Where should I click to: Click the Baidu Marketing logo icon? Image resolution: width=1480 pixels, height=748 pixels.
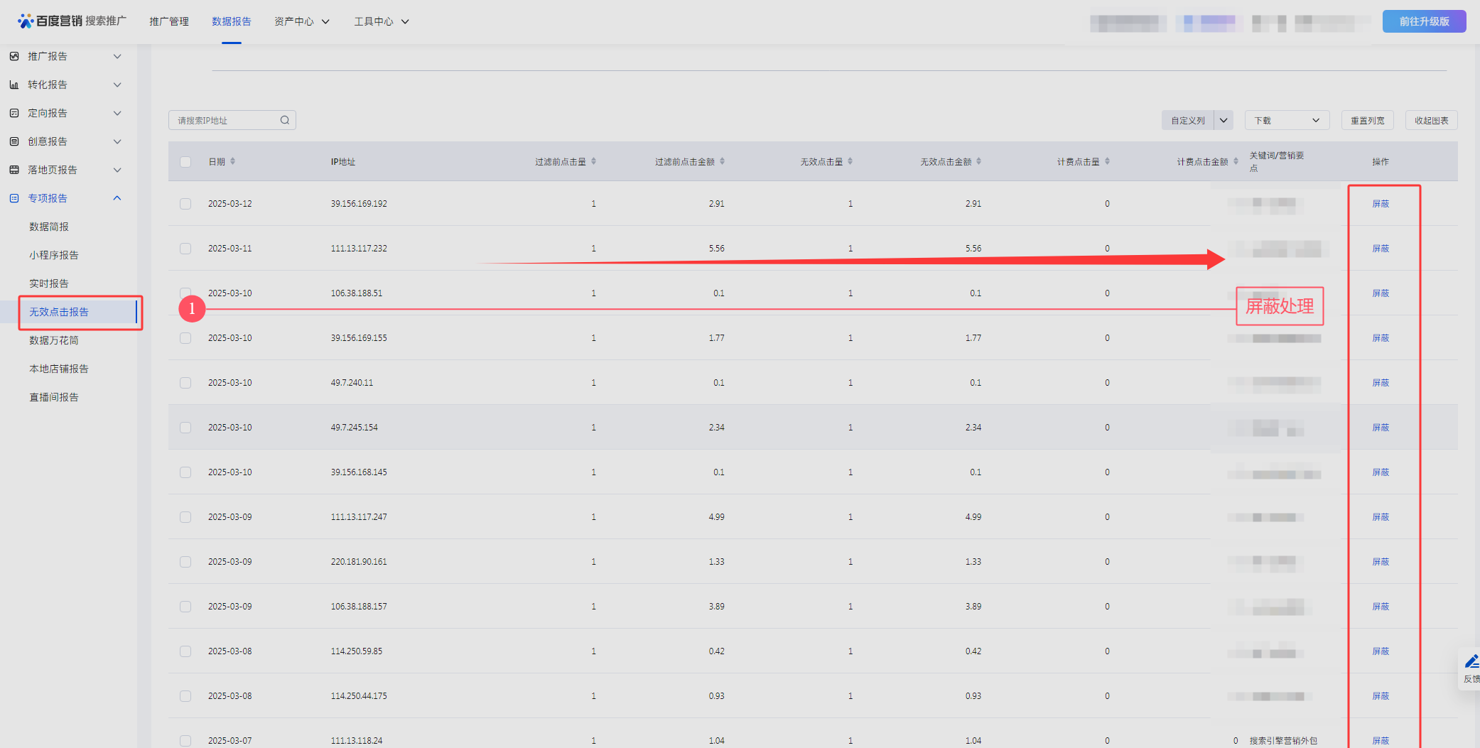coord(26,21)
